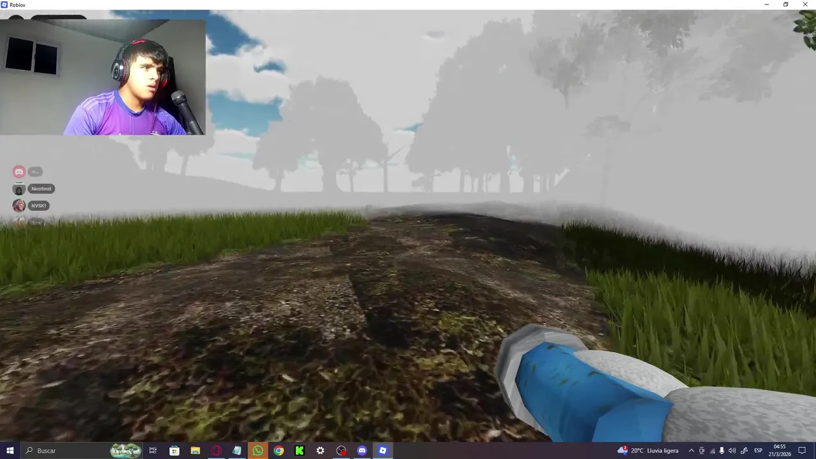The width and height of the screenshot is (816, 459).
Task: Open the Windows Start menu
Action: (10, 451)
